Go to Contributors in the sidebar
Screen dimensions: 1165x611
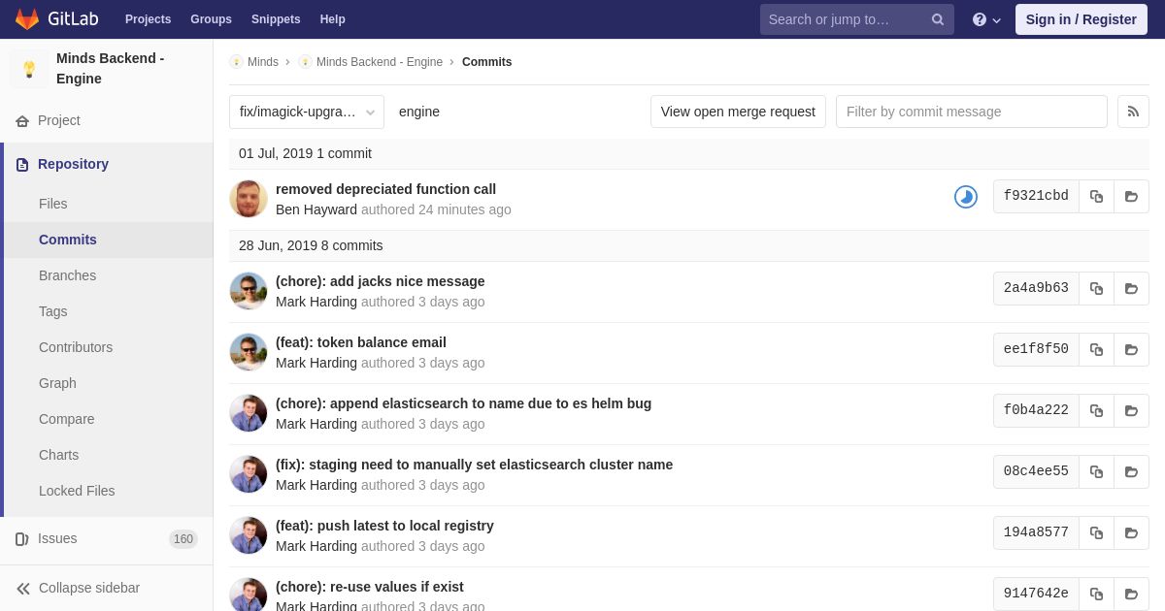pos(76,347)
